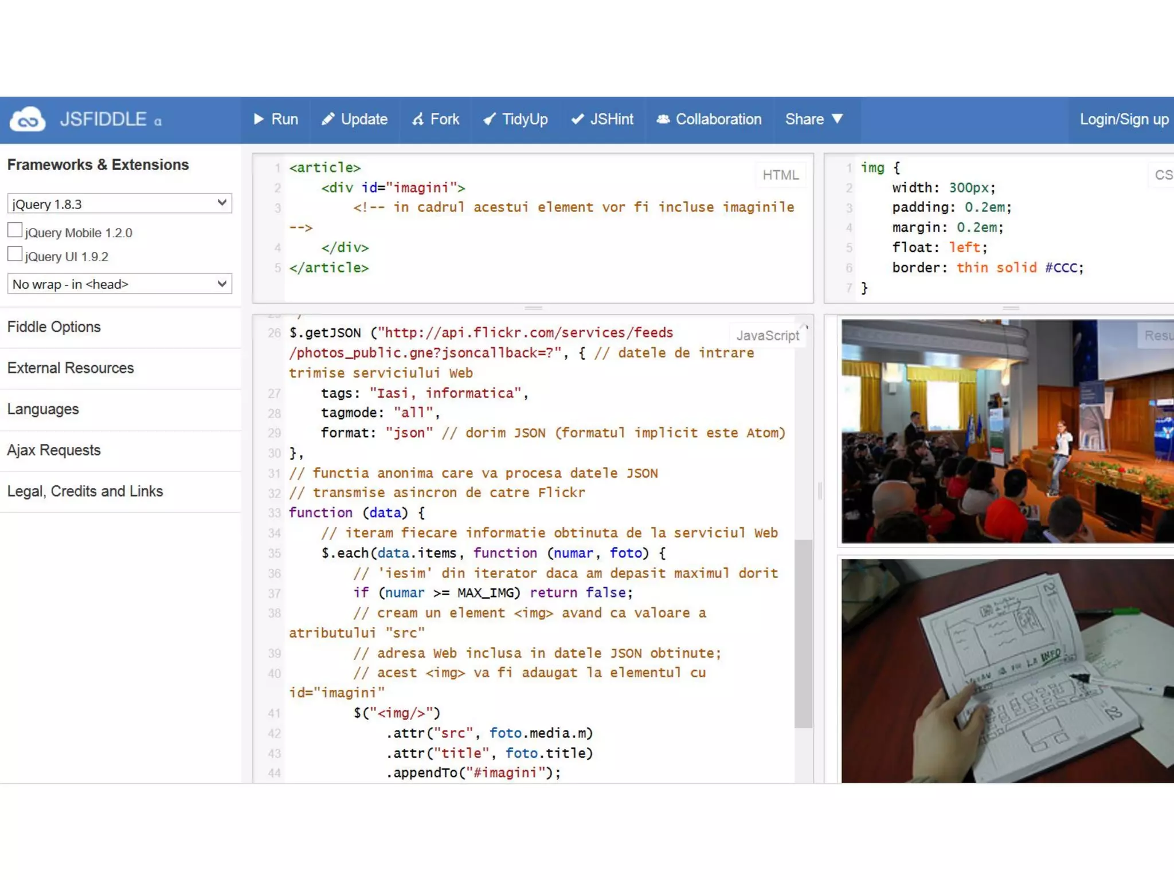Click the Collaboration people icon

click(663, 119)
